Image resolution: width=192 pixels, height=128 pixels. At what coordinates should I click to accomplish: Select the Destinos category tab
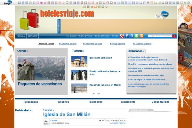pyautogui.click(x=64, y=102)
